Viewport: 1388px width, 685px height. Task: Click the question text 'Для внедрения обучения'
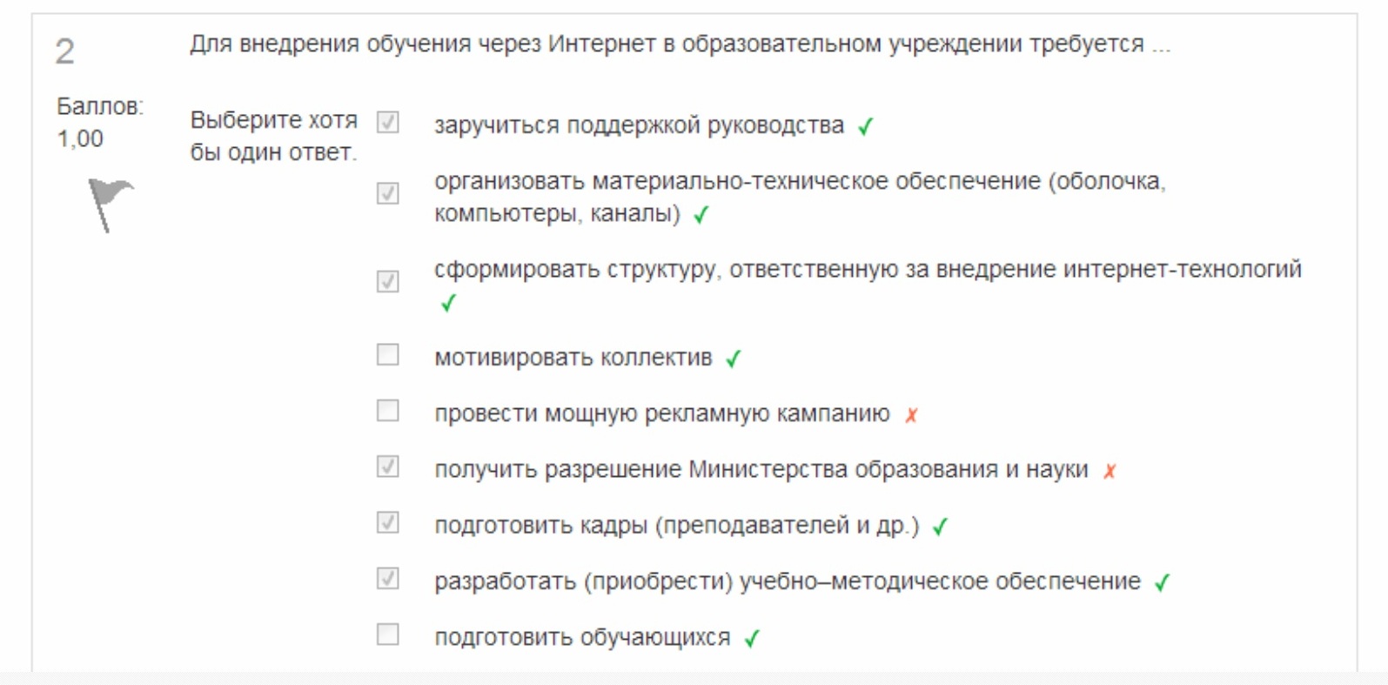(681, 44)
